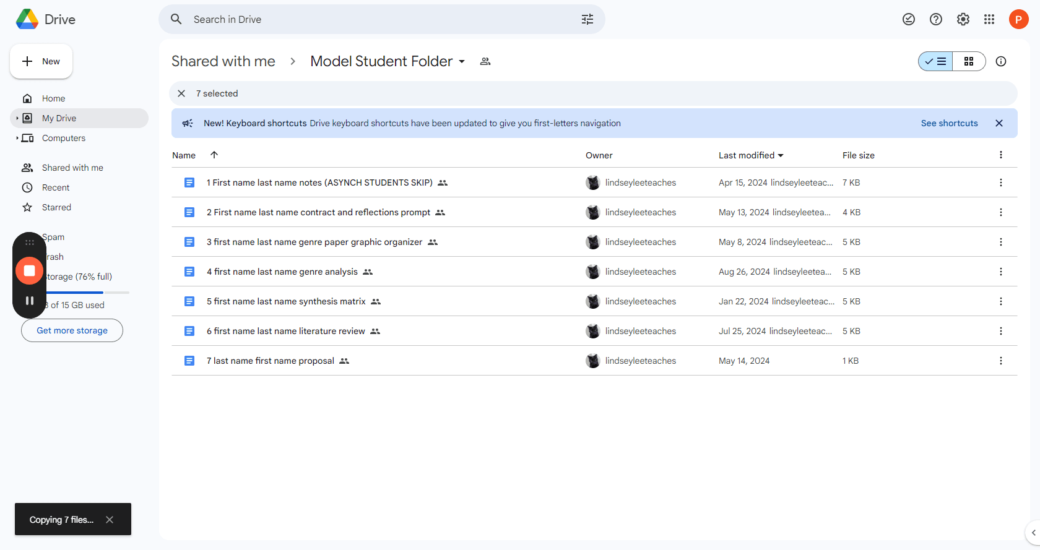The image size is (1040, 550).
Task: Expand the My Drive tree arrow
Action: pyautogui.click(x=17, y=118)
